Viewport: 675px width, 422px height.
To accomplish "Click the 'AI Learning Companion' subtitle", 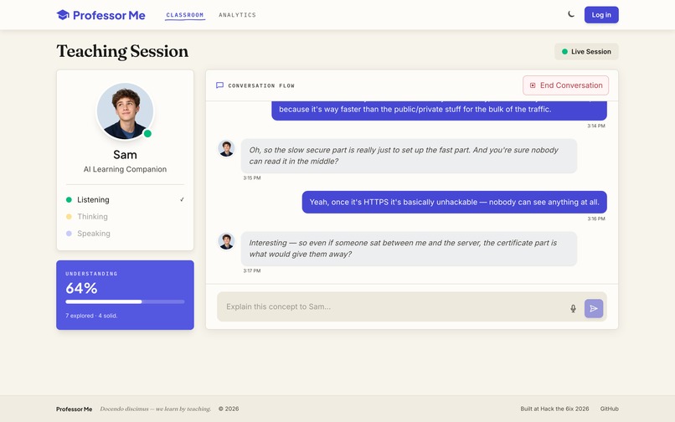I will pos(125,169).
